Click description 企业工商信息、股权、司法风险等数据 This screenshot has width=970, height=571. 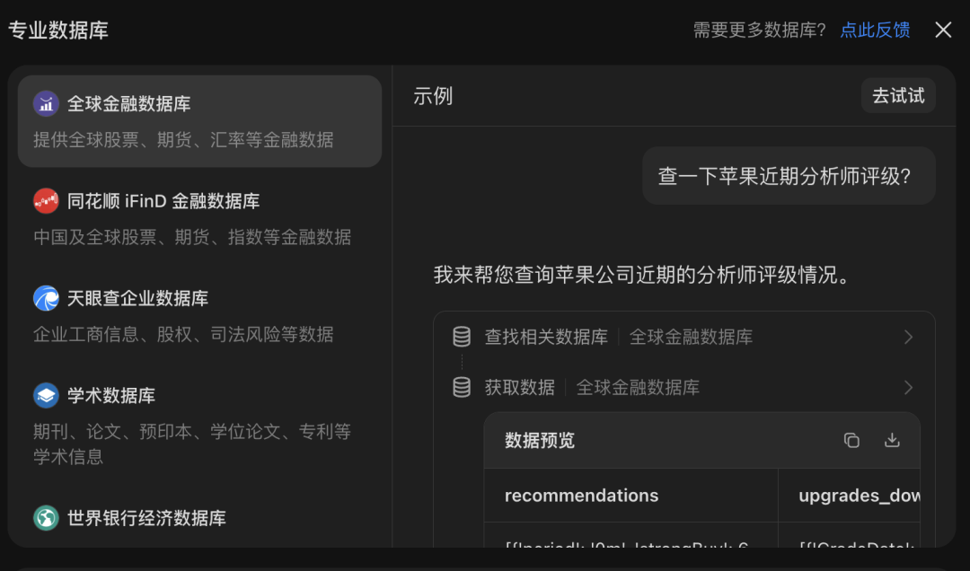[184, 334]
